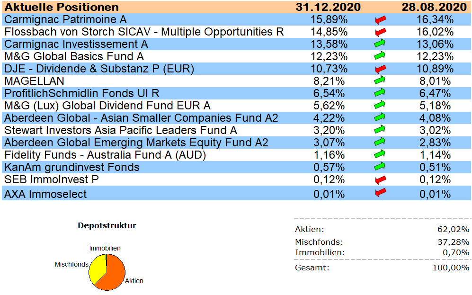472x295 pixels.
Task: Click the green arrow beside Carmignac Investissement A
Action: [380, 44]
